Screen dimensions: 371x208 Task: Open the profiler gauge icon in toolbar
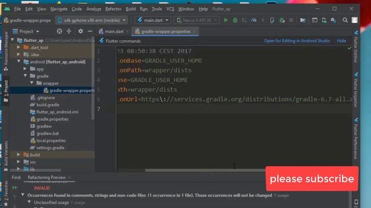254,20
